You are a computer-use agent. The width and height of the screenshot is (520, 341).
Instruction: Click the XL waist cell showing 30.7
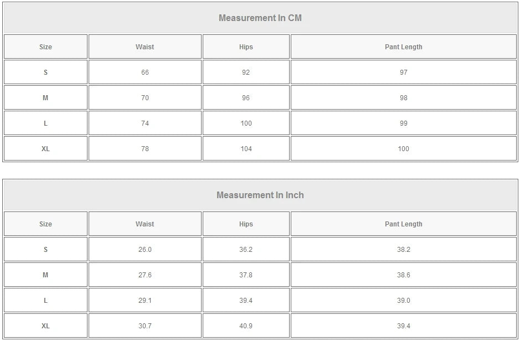tap(145, 326)
